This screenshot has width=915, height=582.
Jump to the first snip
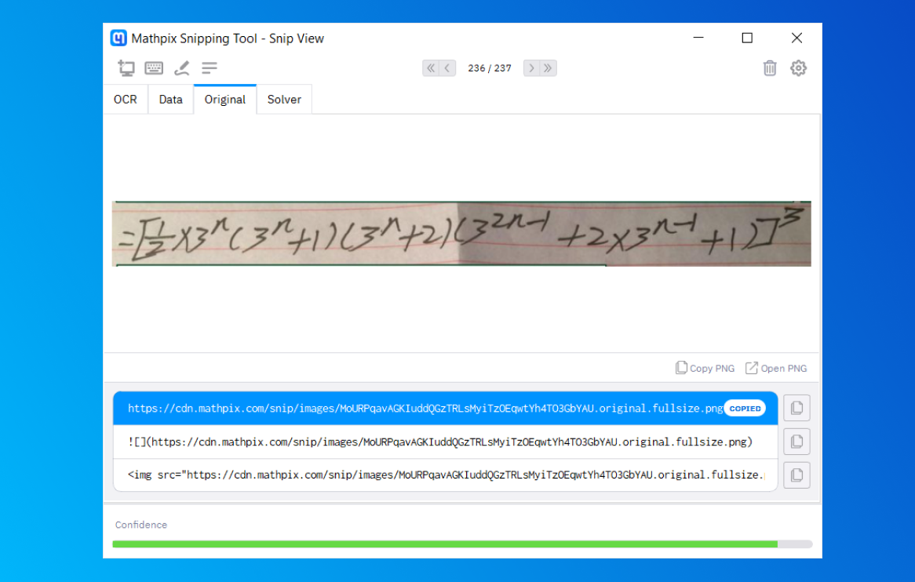click(x=431, y=68)
